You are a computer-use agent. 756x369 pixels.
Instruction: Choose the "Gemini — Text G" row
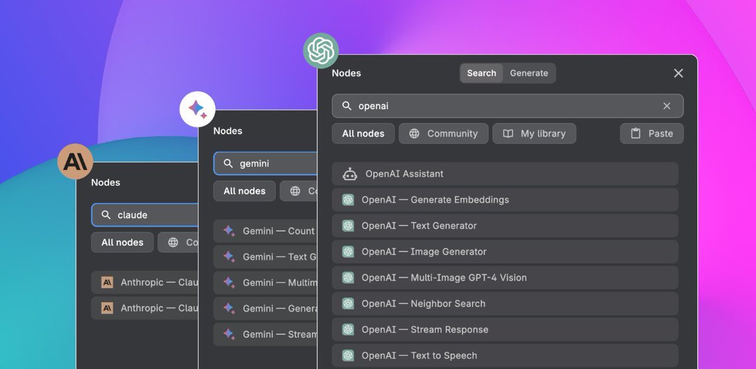click(265, 257)
